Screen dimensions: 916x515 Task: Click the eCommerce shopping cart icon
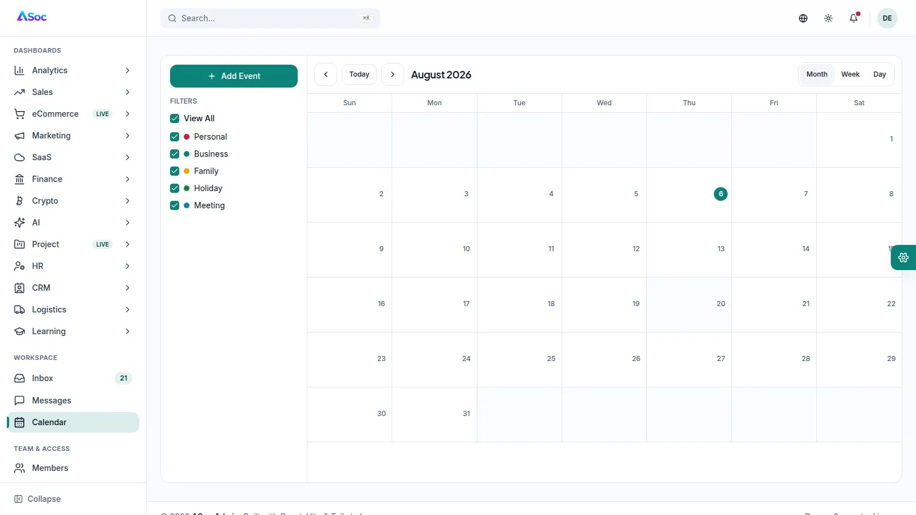click(x=19, y=114)
